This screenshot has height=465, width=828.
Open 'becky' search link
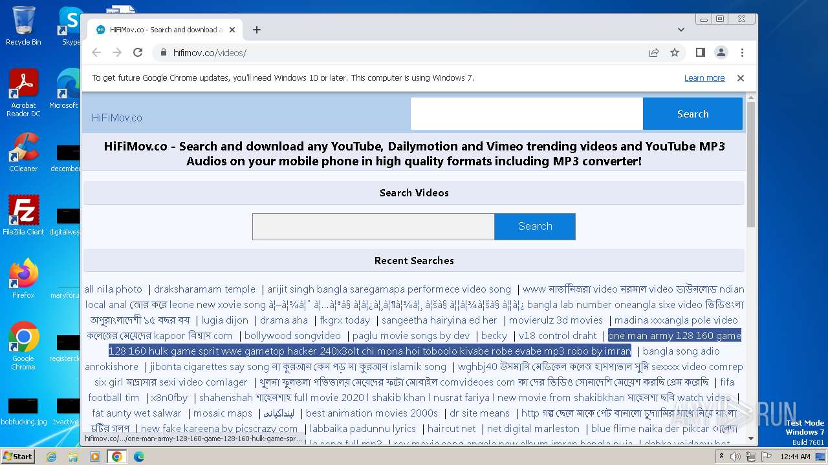(x=494, y=336)
